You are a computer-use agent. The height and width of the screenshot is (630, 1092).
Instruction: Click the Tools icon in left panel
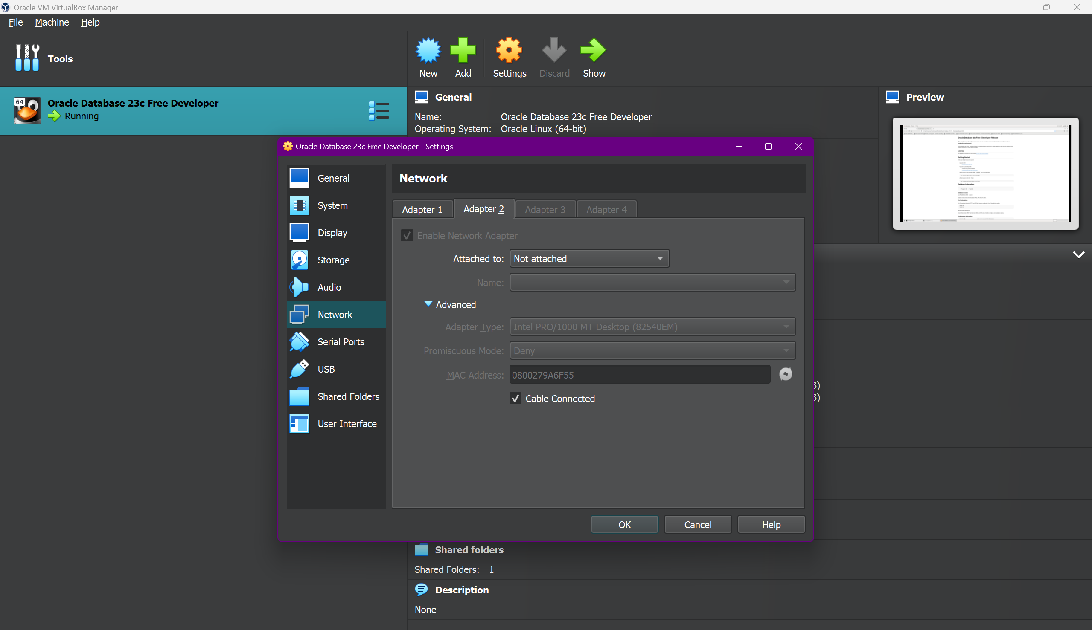click(x=27, y=58)
